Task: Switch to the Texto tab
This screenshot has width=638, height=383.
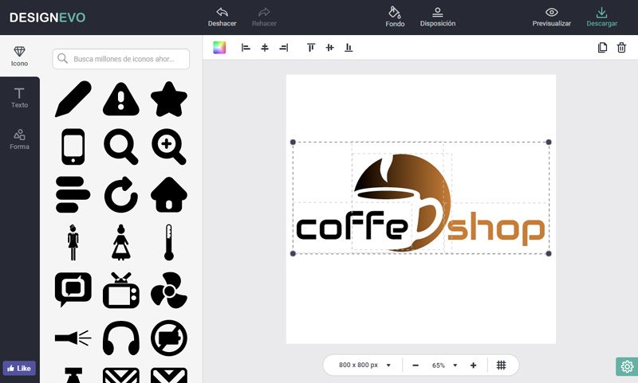Action: click(19, 98)
